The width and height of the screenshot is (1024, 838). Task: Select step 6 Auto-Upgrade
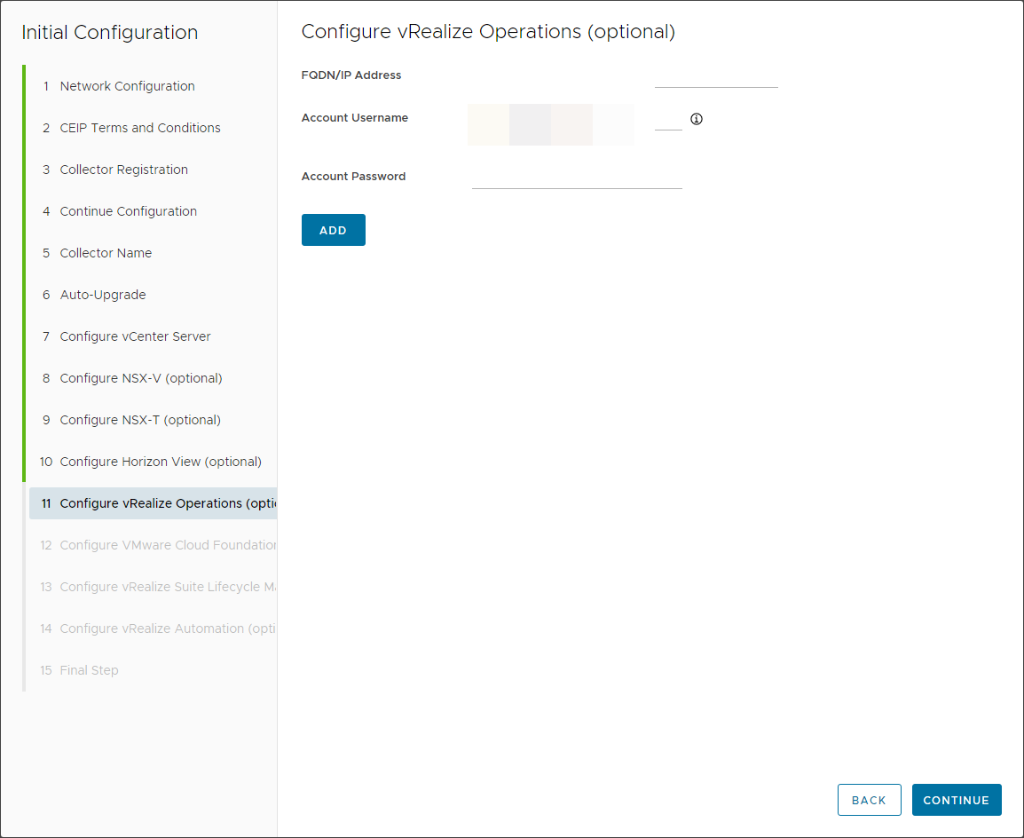[153, 296]
